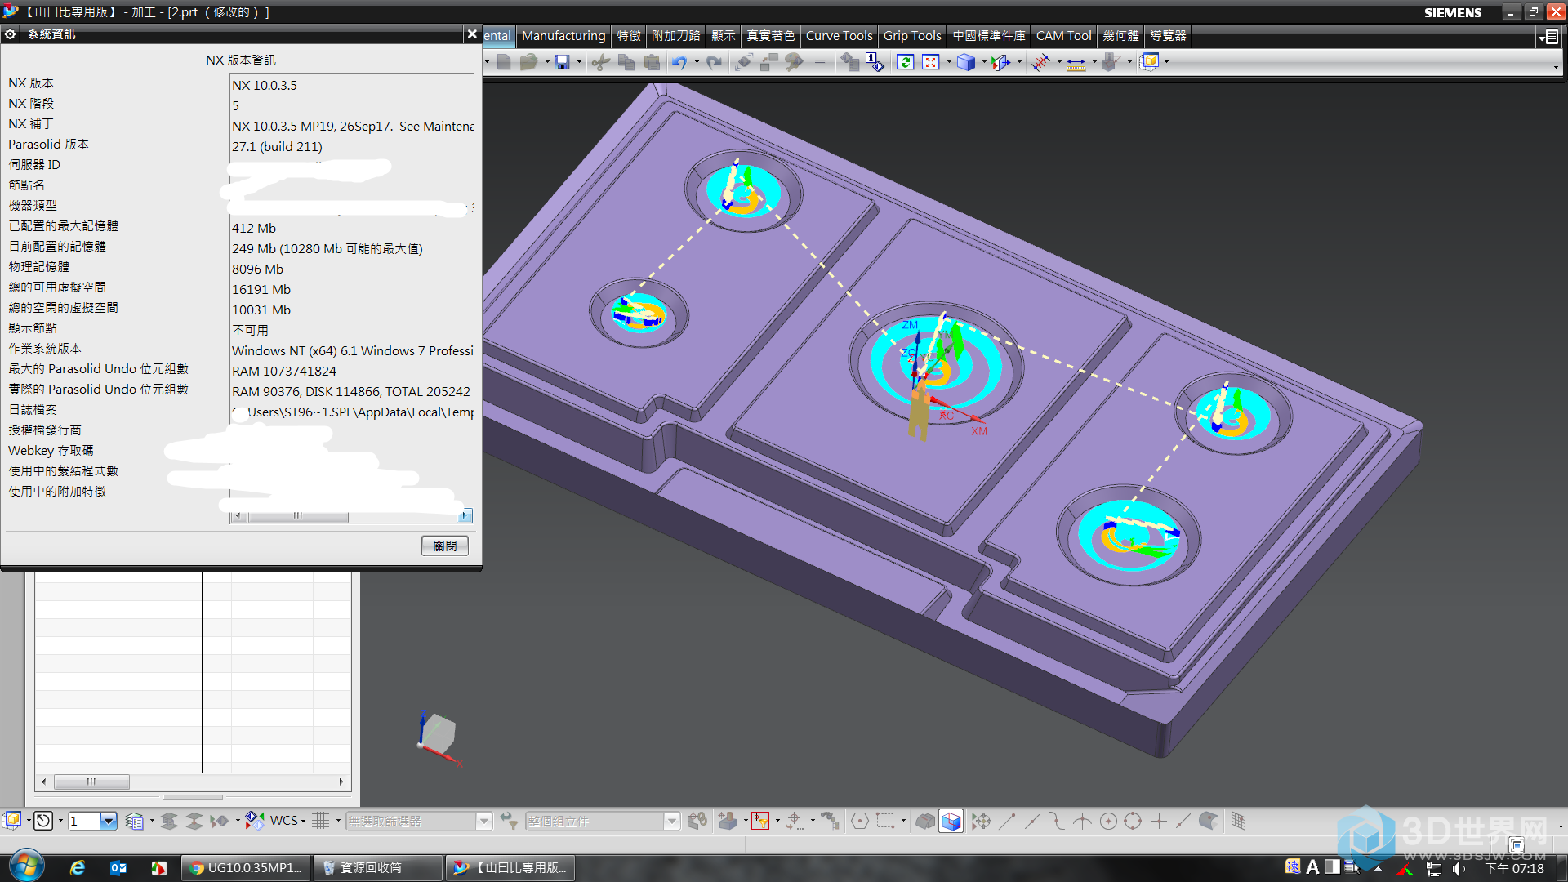Screen dimensions: 1568x882
Task: Toggle the Point on Face snap icon
Action: click(1209, 821)
